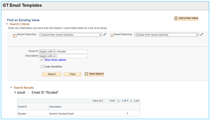This screenshot has height=120, width=210.
Task: Sort by Description column header
Action: pos(55,107)
